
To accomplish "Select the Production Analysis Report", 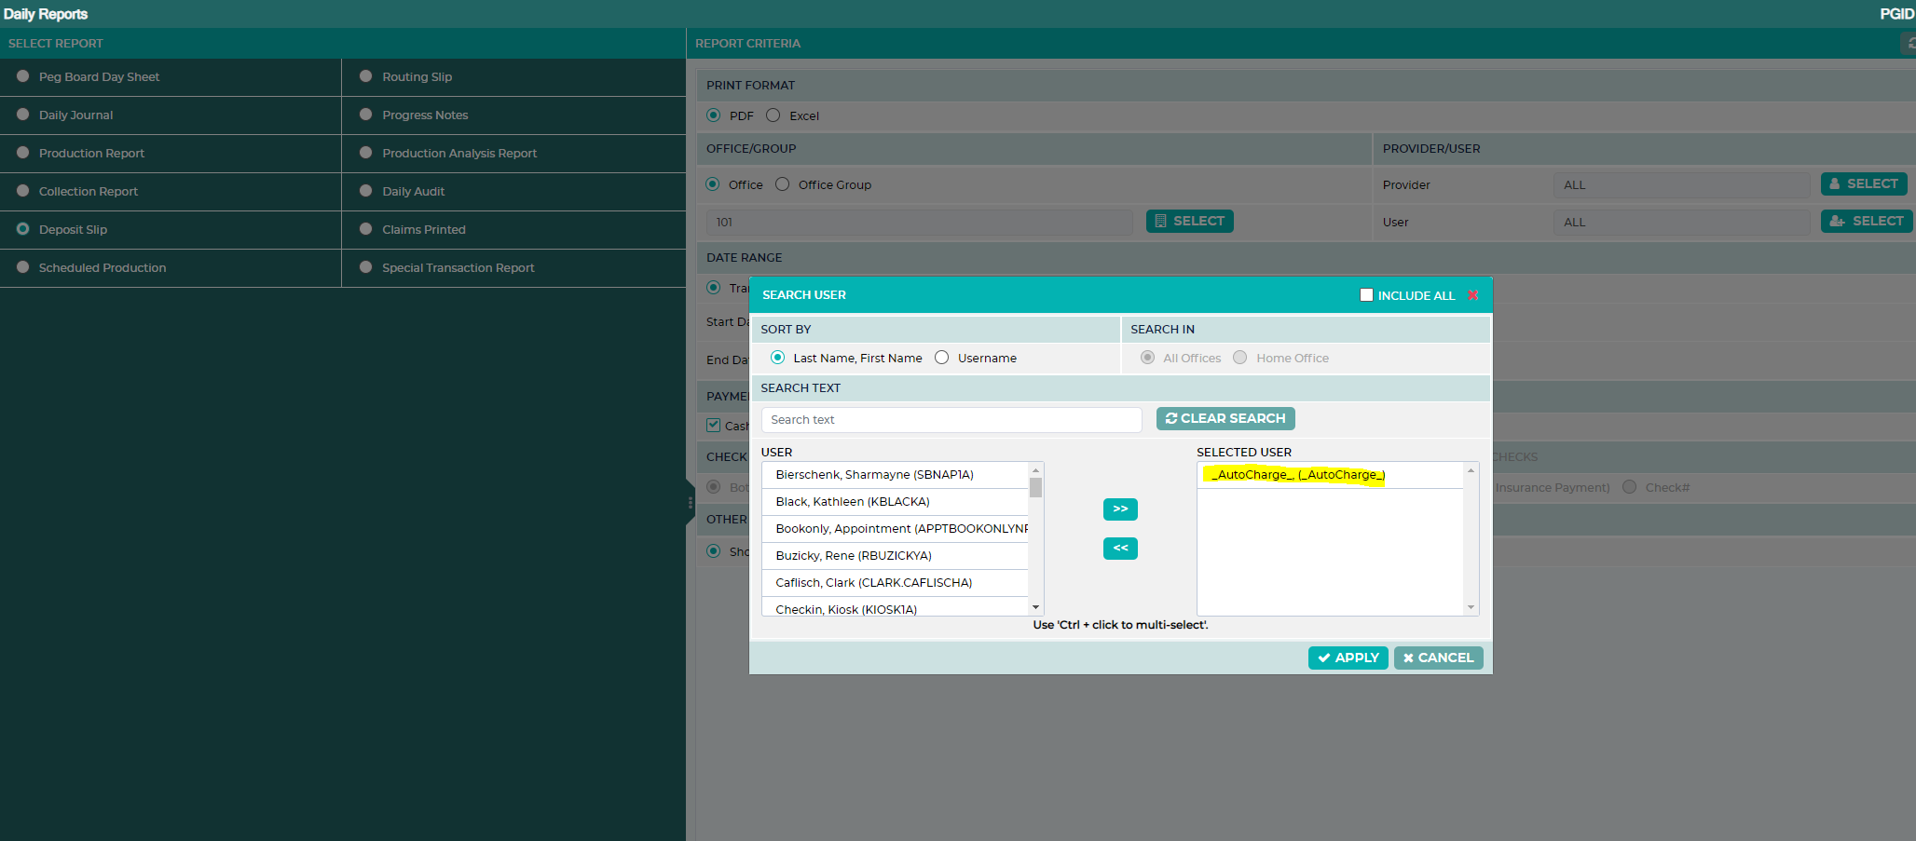I will pos(459,154).
